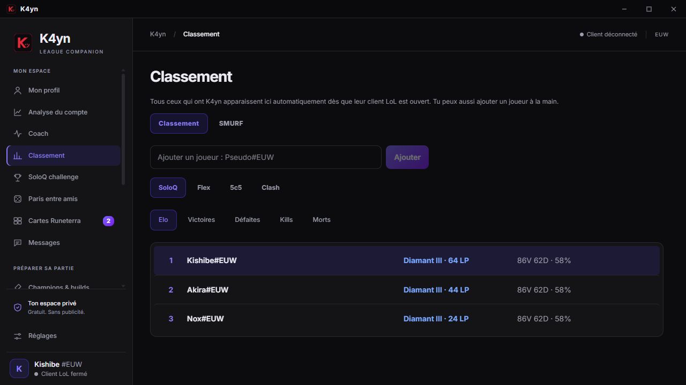686x385 pixels.
Task: Click the dice icon for Paris entre amis
Action: coord(18,199)
